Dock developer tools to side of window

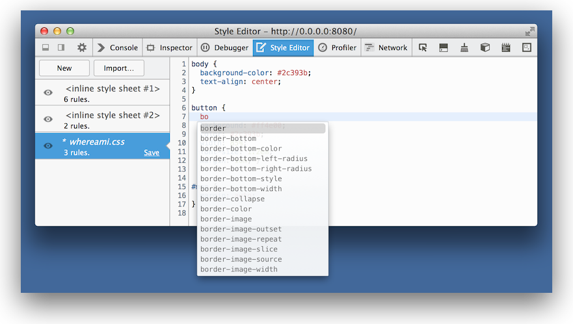[61, 47]
